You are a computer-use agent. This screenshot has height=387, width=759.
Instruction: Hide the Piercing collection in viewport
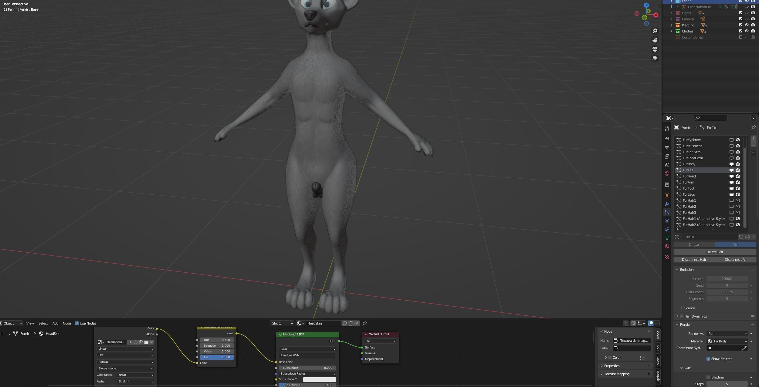pos(747,25)
